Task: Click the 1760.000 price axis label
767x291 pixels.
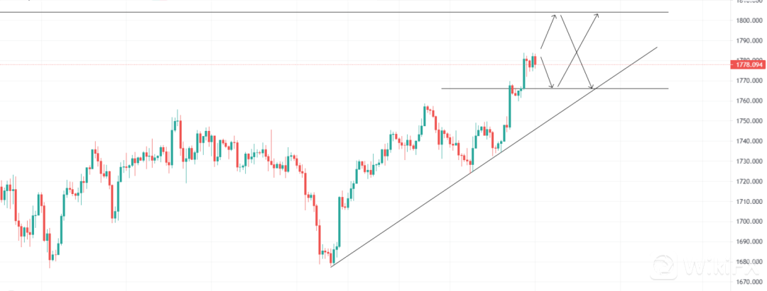Action: coord(749,101)
